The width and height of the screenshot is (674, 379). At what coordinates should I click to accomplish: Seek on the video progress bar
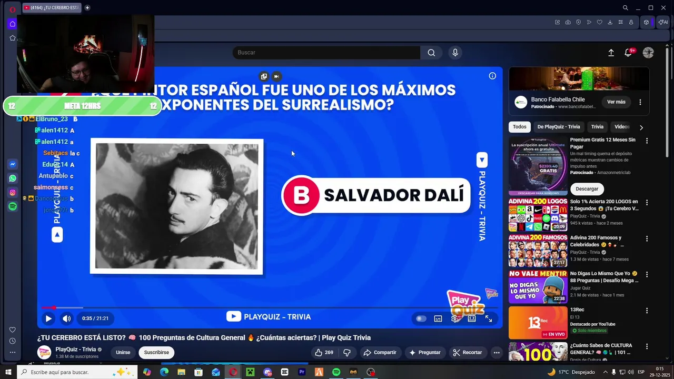pyautogui.click(x=270, y=307)
